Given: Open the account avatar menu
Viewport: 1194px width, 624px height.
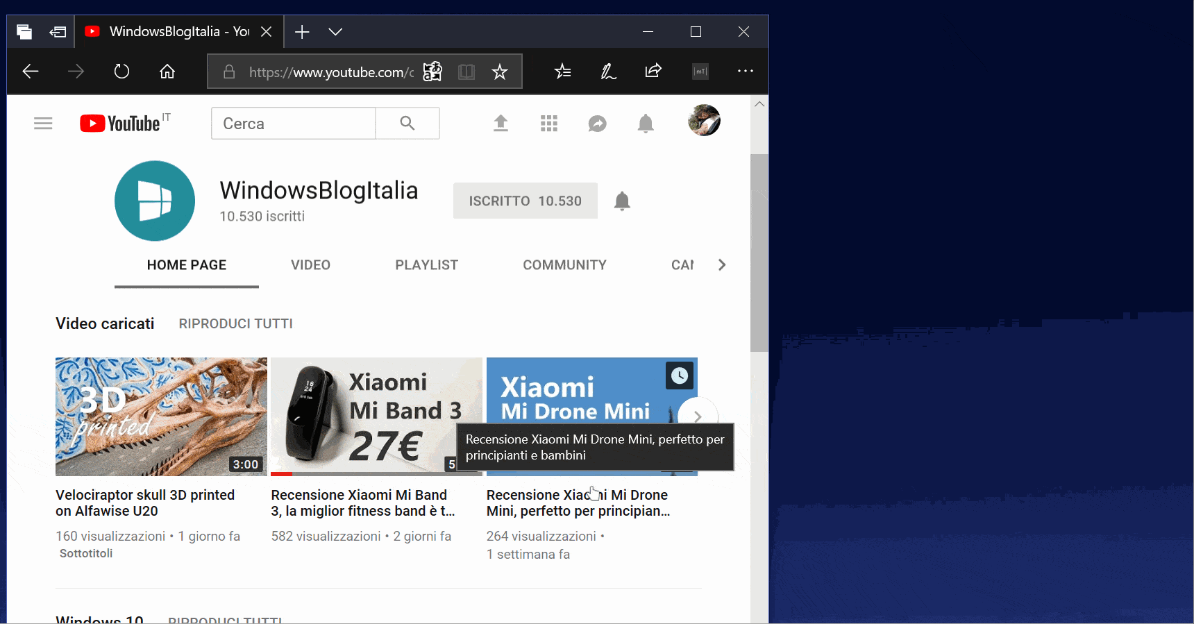Looking at the screenshot, I should pos(704,120).
